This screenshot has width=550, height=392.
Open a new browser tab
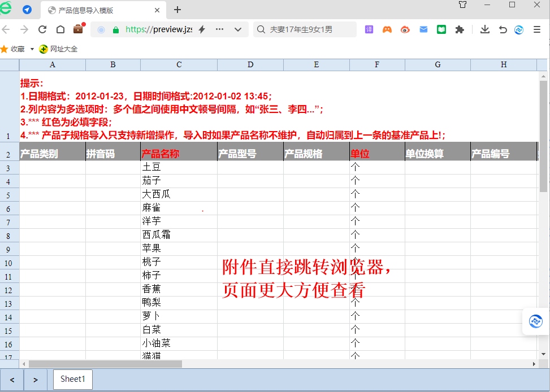(x=177, y=10)
